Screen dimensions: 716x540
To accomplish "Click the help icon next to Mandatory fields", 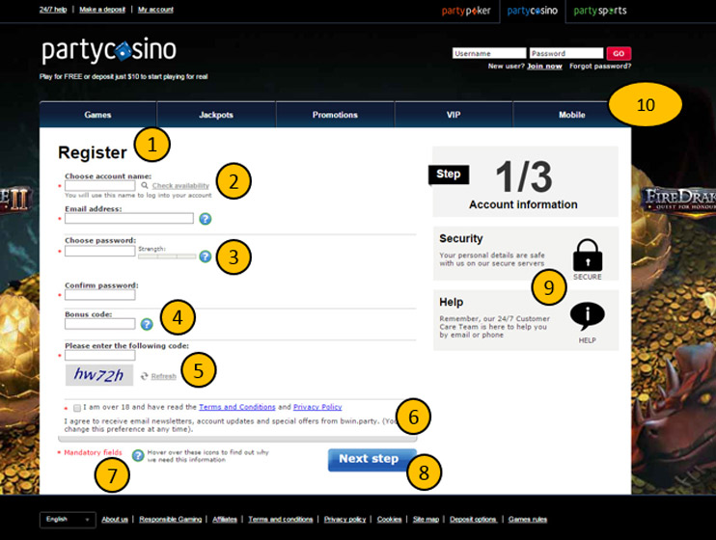I will tap(138, 455).
